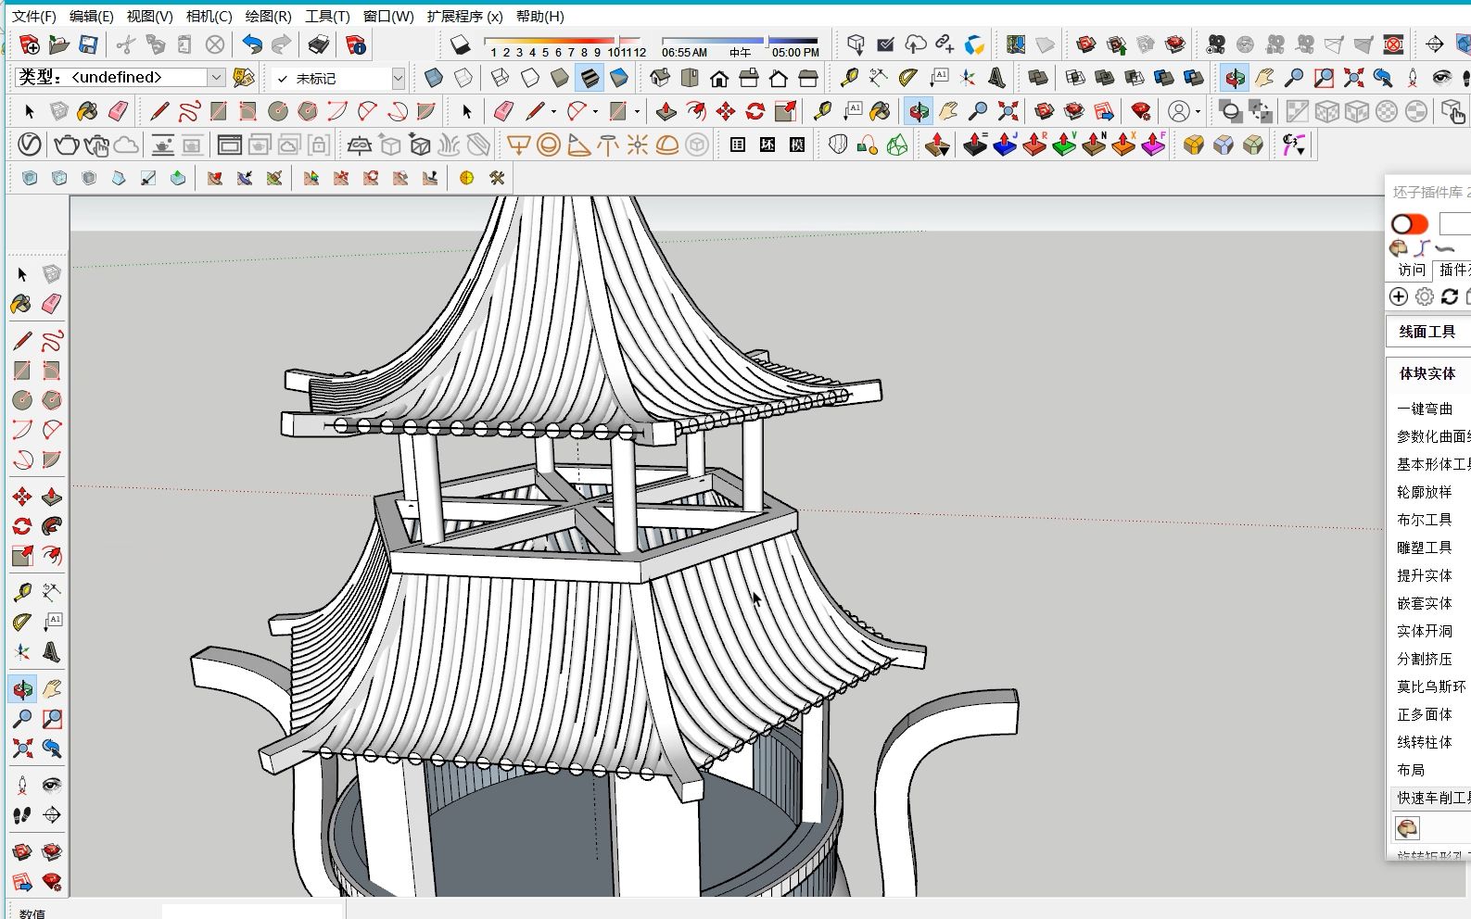Select Section Plane tool in left toolbar
The width and height of the screenshot is (1471, 919).
[x=52, y=815]
